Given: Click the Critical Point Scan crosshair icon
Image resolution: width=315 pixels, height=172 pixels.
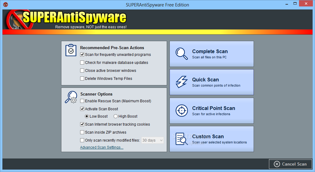Looking at the screenshot, I should click(x=182, y=111).
